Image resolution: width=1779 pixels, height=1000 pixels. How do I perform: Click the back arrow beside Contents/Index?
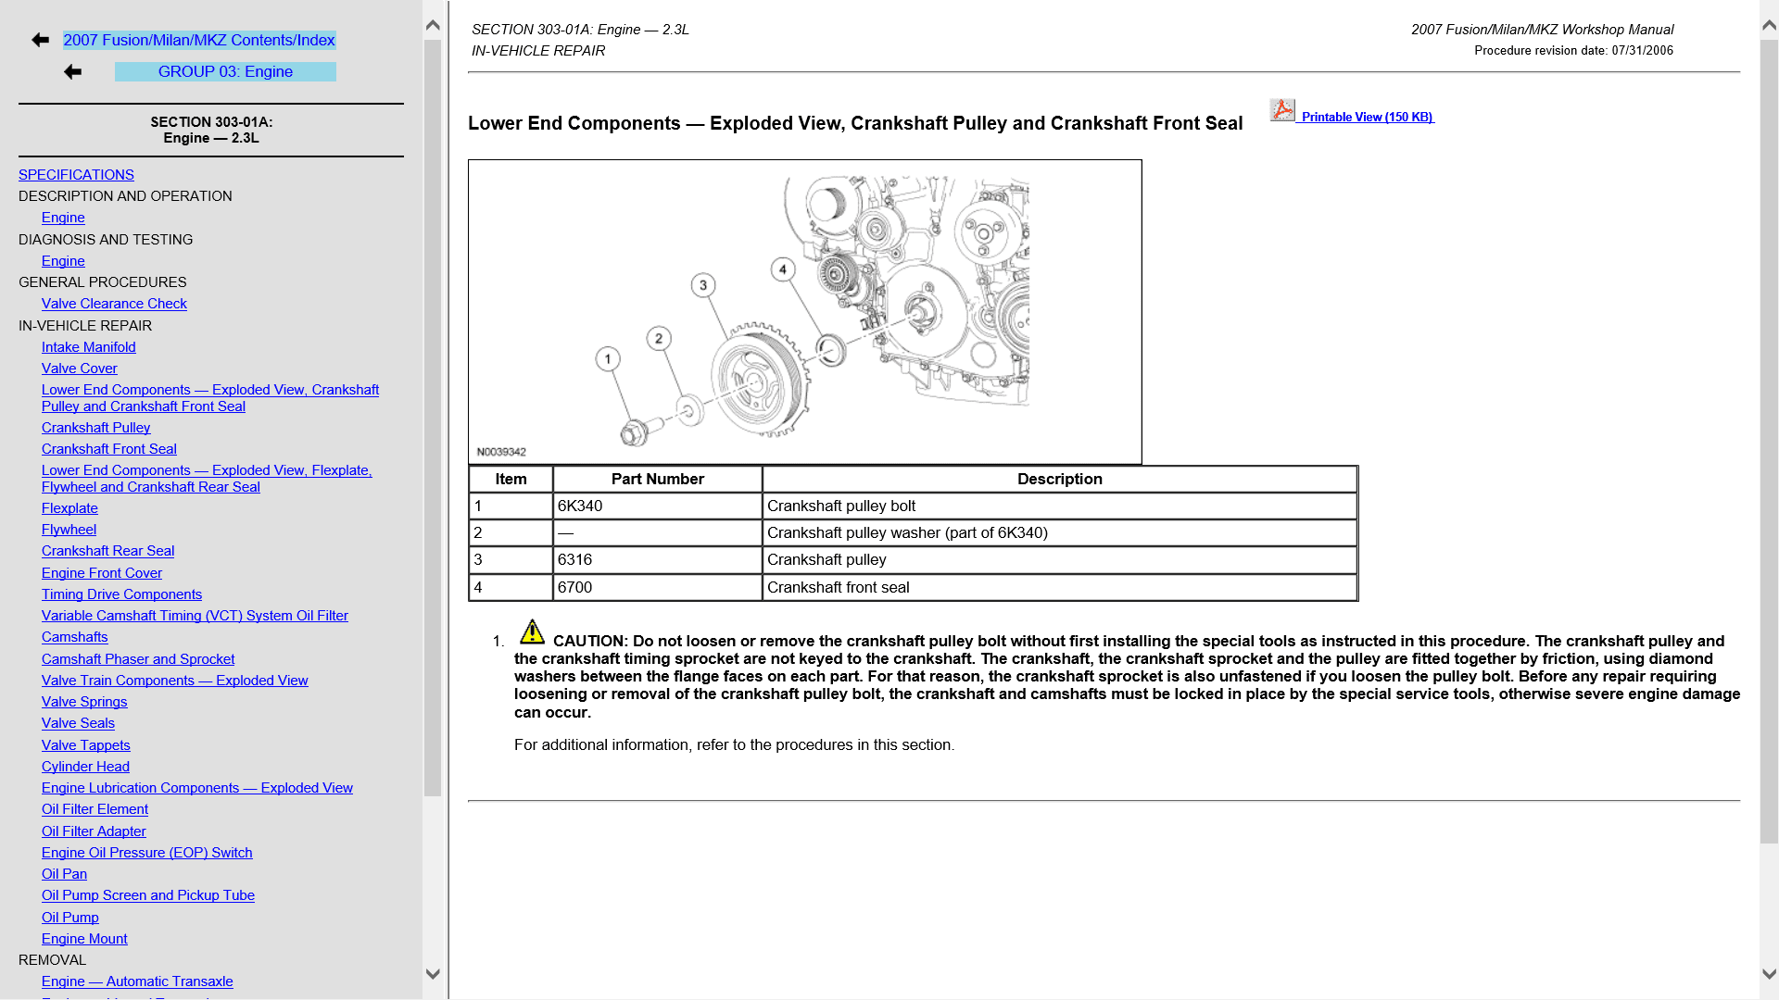click(x=40, y=40)
